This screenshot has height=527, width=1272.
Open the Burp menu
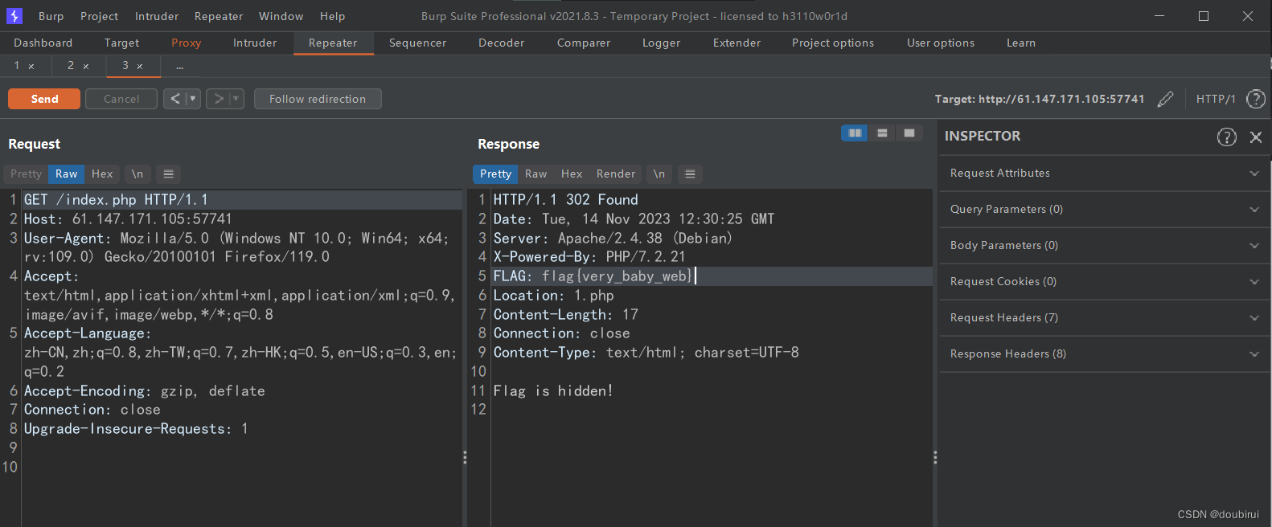pyautogui.click(x=51, y=16)
